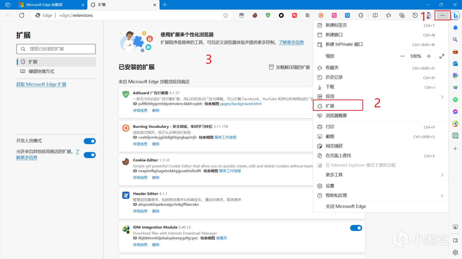Screen dimensions: 462x259
Task: Open 历史记录 menu entry
Action: [380, 77]
